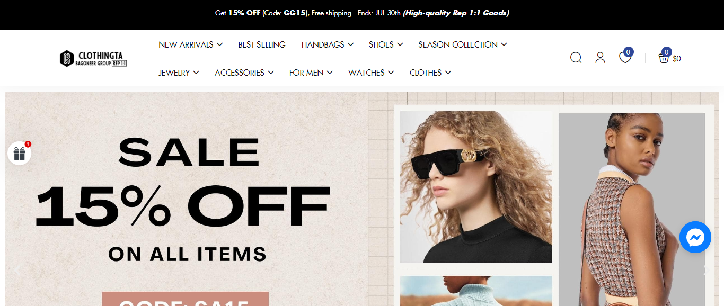Expand the Handbags menu
Screen dimensions: 724x306
tap(327, 44)
